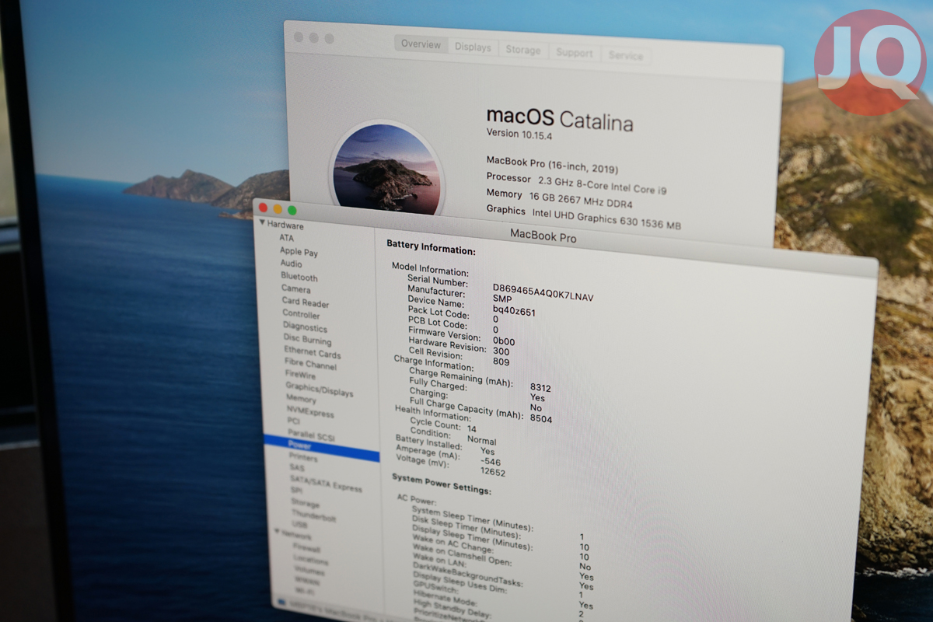The width and height of the screenshot is (933, 622).
Task: Open Graphics/Displays in the sidebar
Action: click(x=319, y=389)
